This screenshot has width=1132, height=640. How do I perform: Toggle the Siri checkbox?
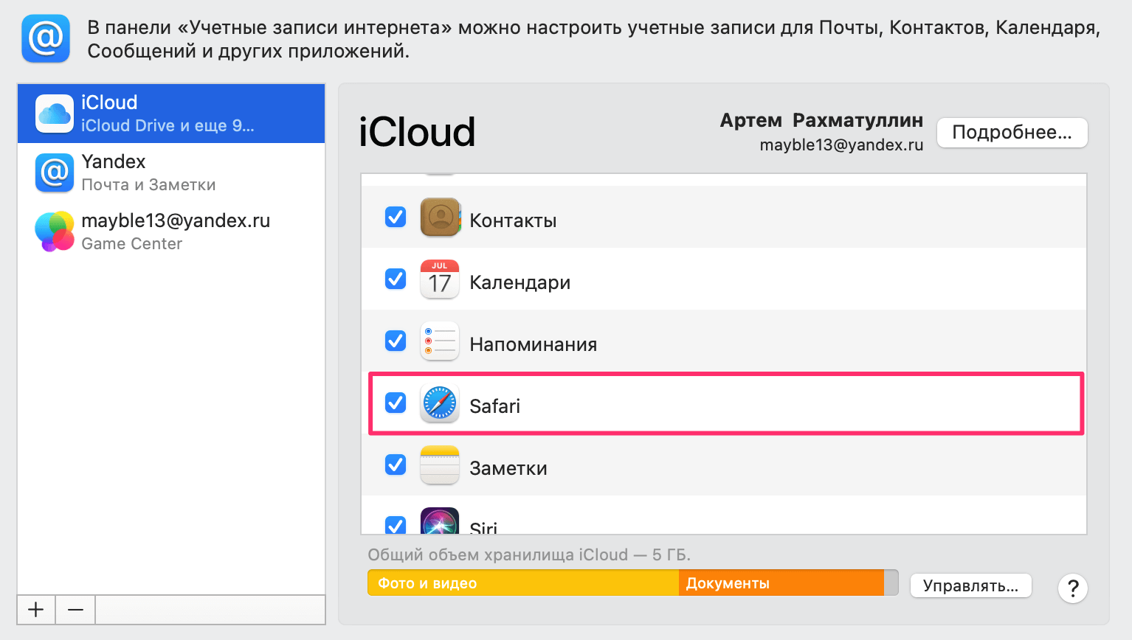(x=396, y=525)
